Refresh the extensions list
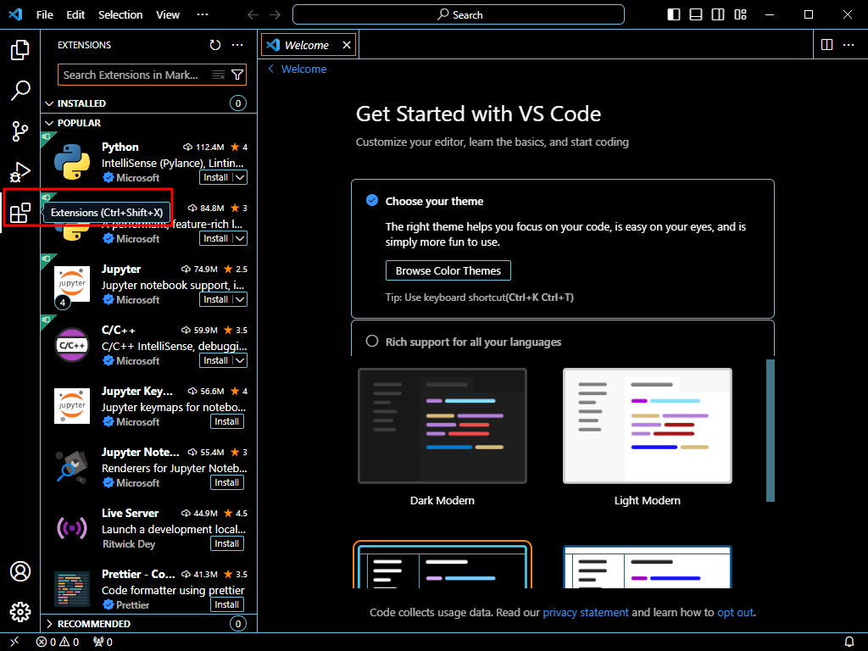868x651 pixels. coord(215,45)
